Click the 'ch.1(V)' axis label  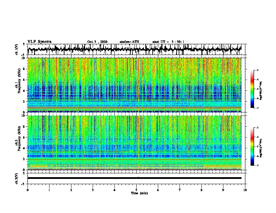click(x=16, y=49)
